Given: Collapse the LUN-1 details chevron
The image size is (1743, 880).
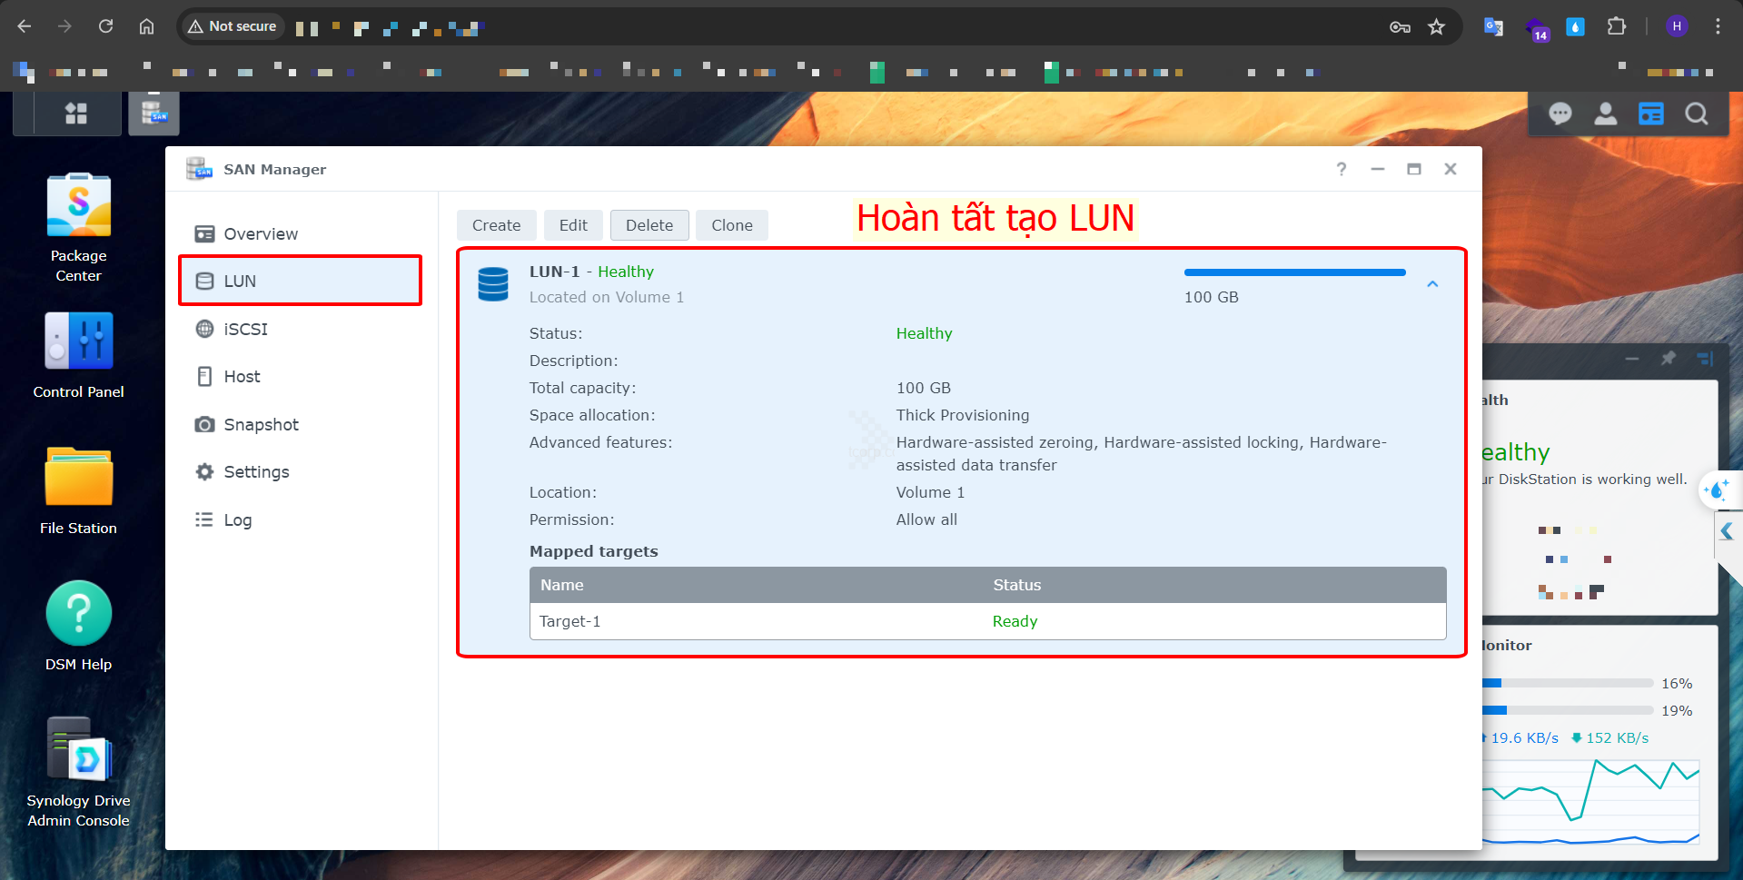Looking at the screenshot, I should 1432,284.
